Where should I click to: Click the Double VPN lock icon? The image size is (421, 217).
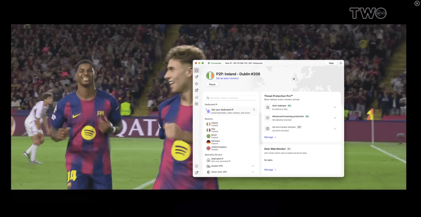tap(208, 166)
